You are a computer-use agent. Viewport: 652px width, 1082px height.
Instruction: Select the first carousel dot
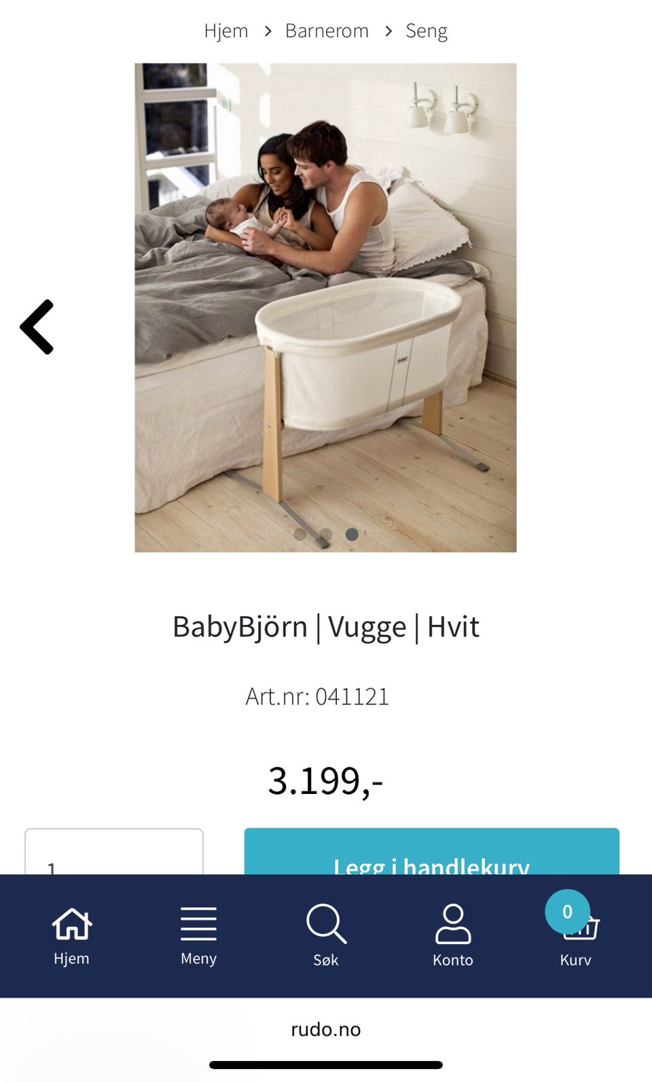(x=300, y=535)
